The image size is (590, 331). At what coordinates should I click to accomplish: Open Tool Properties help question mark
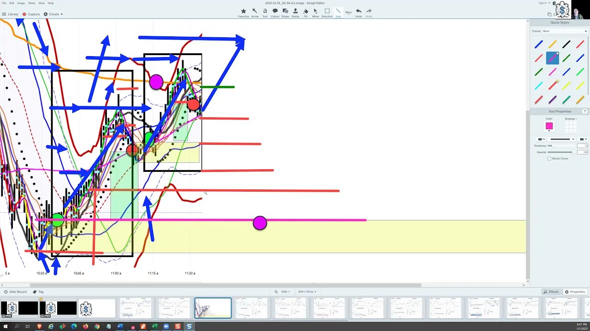pyautogui.click(x=585, y=111)
